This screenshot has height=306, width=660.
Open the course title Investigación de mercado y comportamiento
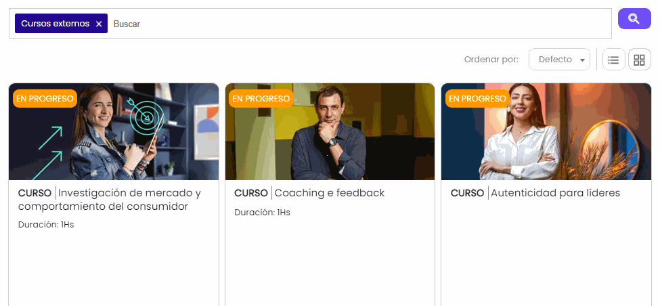(110, 200)
